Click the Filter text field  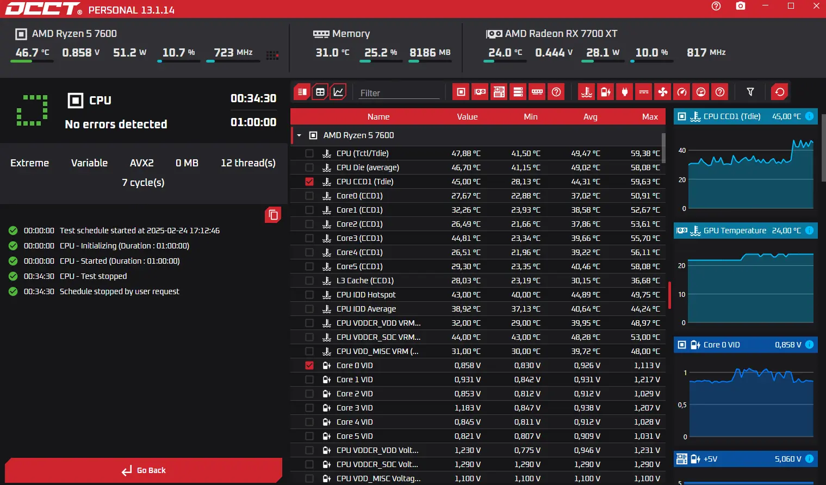point(399,93)
